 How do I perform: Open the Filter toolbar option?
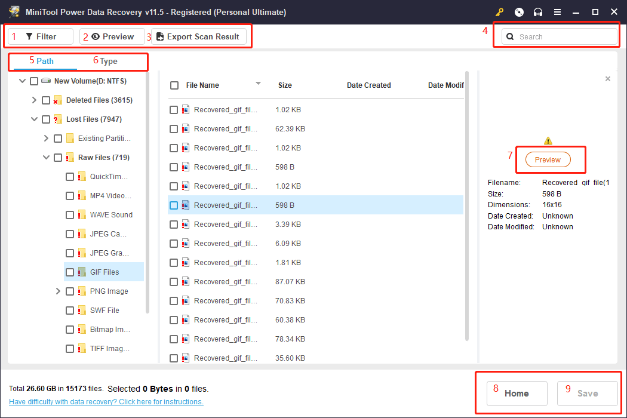(41, 36)
